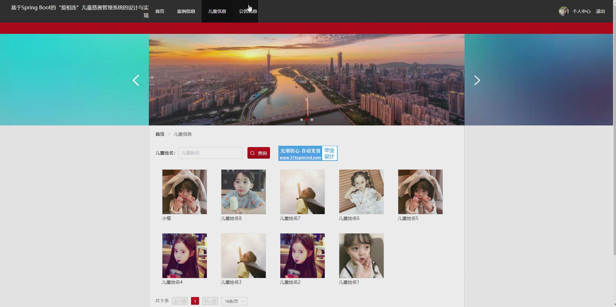Open the 儿童姓名2 photo
The height and width of the screenshot is (307, 616).
[x=303, y=256]
